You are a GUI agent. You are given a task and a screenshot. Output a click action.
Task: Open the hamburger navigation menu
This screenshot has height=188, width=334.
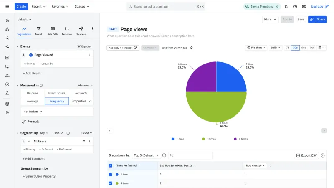pyautogui.click(x=7, y=6)
